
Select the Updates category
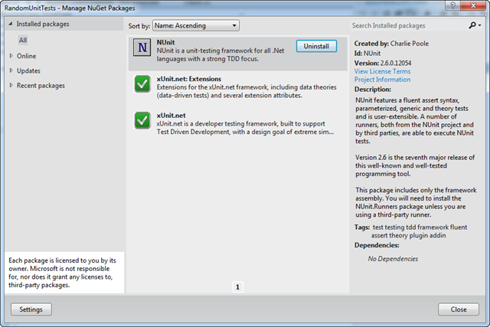click(28, 70)
